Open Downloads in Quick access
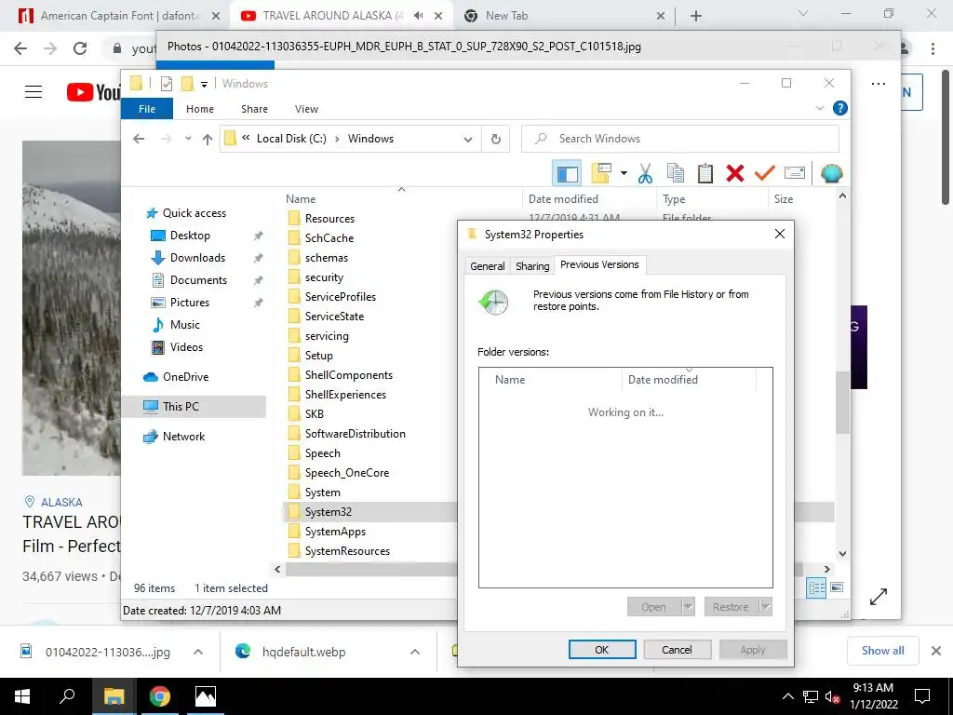This screenshot has width=953, height=715. 197,258
